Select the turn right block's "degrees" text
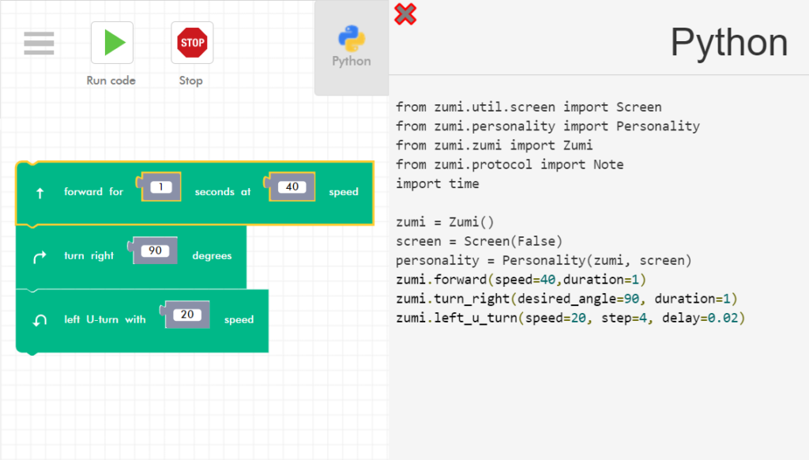 pyautogui.click(x=212, y=256)
